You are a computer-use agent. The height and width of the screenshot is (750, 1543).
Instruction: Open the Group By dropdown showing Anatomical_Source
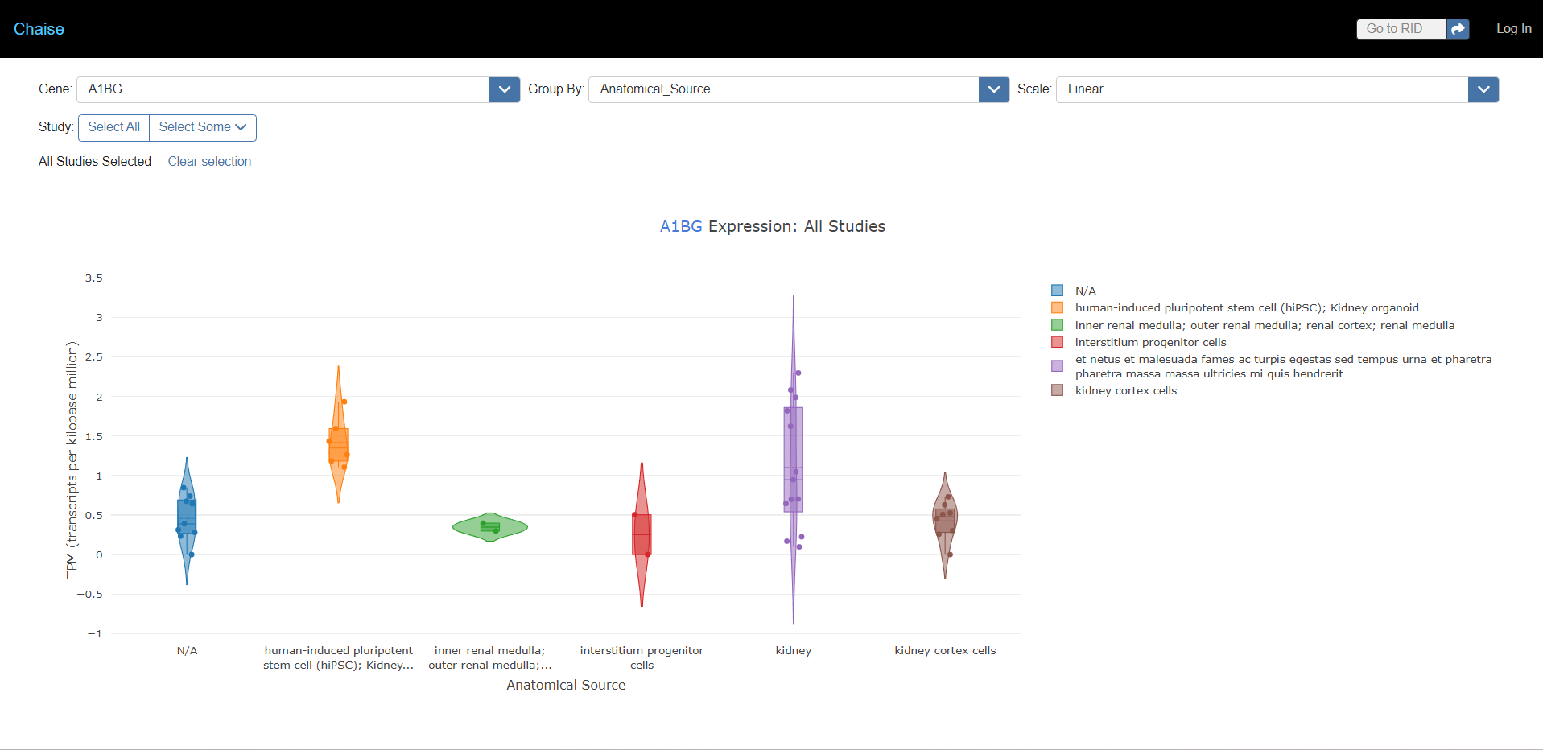[992, 89]
